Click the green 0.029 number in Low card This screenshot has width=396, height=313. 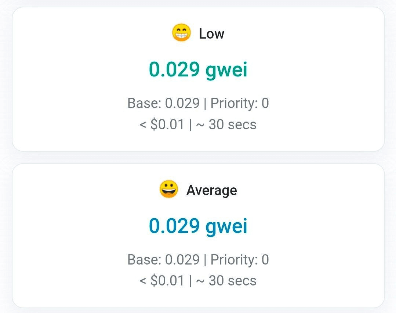click(x=174, y=69)
